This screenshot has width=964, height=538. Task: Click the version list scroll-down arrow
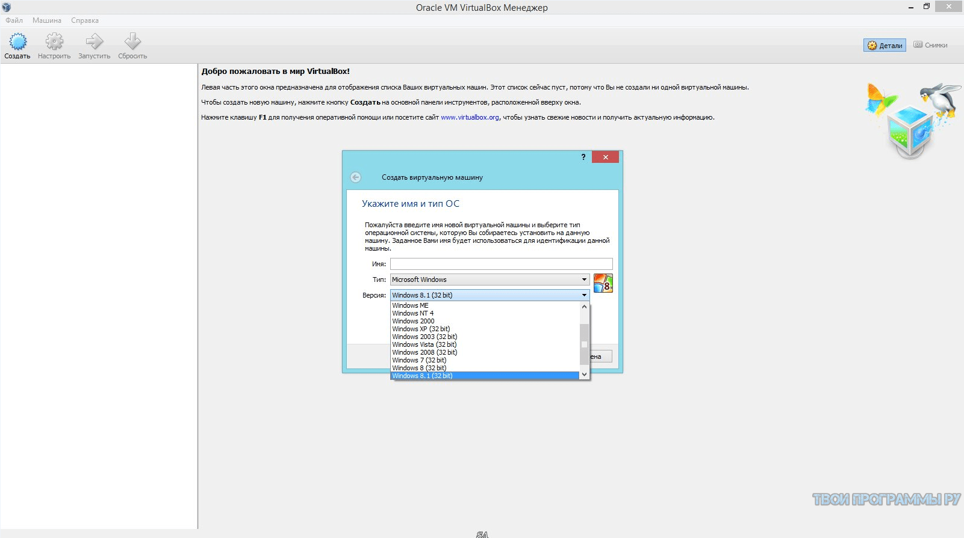point(583,374)
